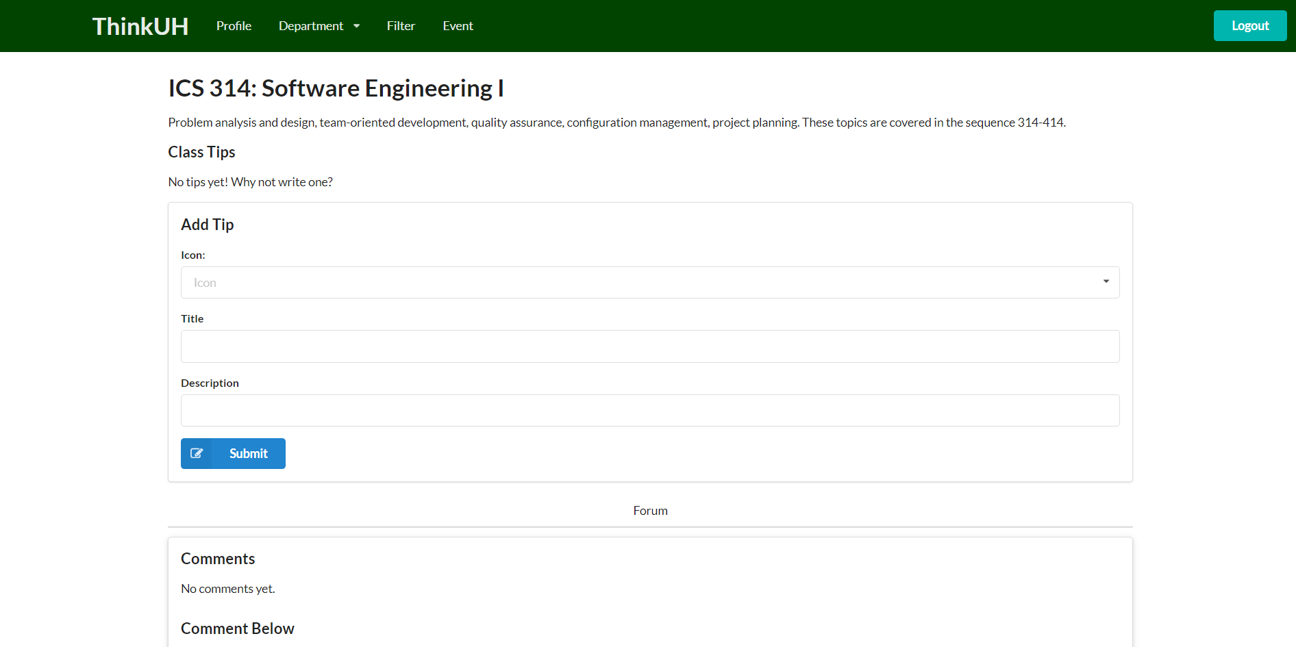Click the ICS 314 course title heading
The height and width of the screenshot is (647, 1296).
click(336, 88)
